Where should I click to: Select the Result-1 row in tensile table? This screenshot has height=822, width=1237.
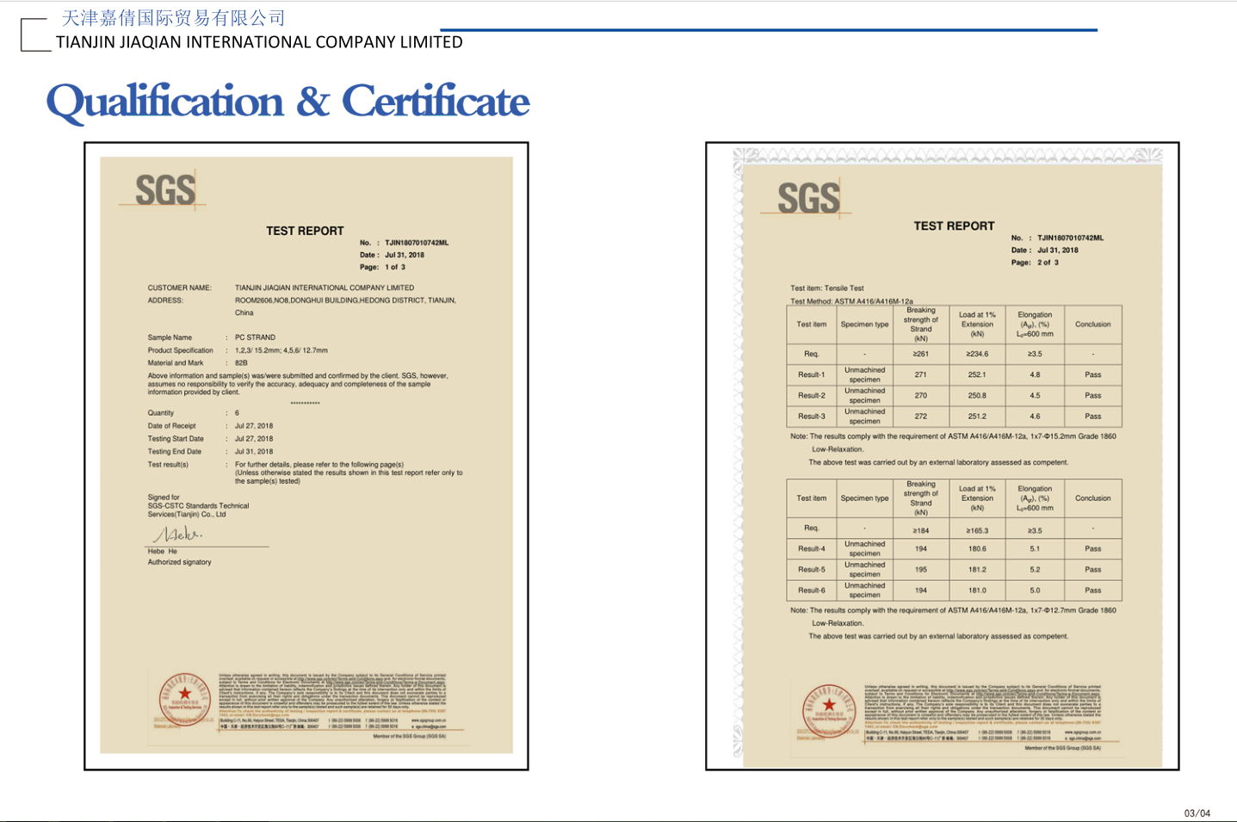954,374
